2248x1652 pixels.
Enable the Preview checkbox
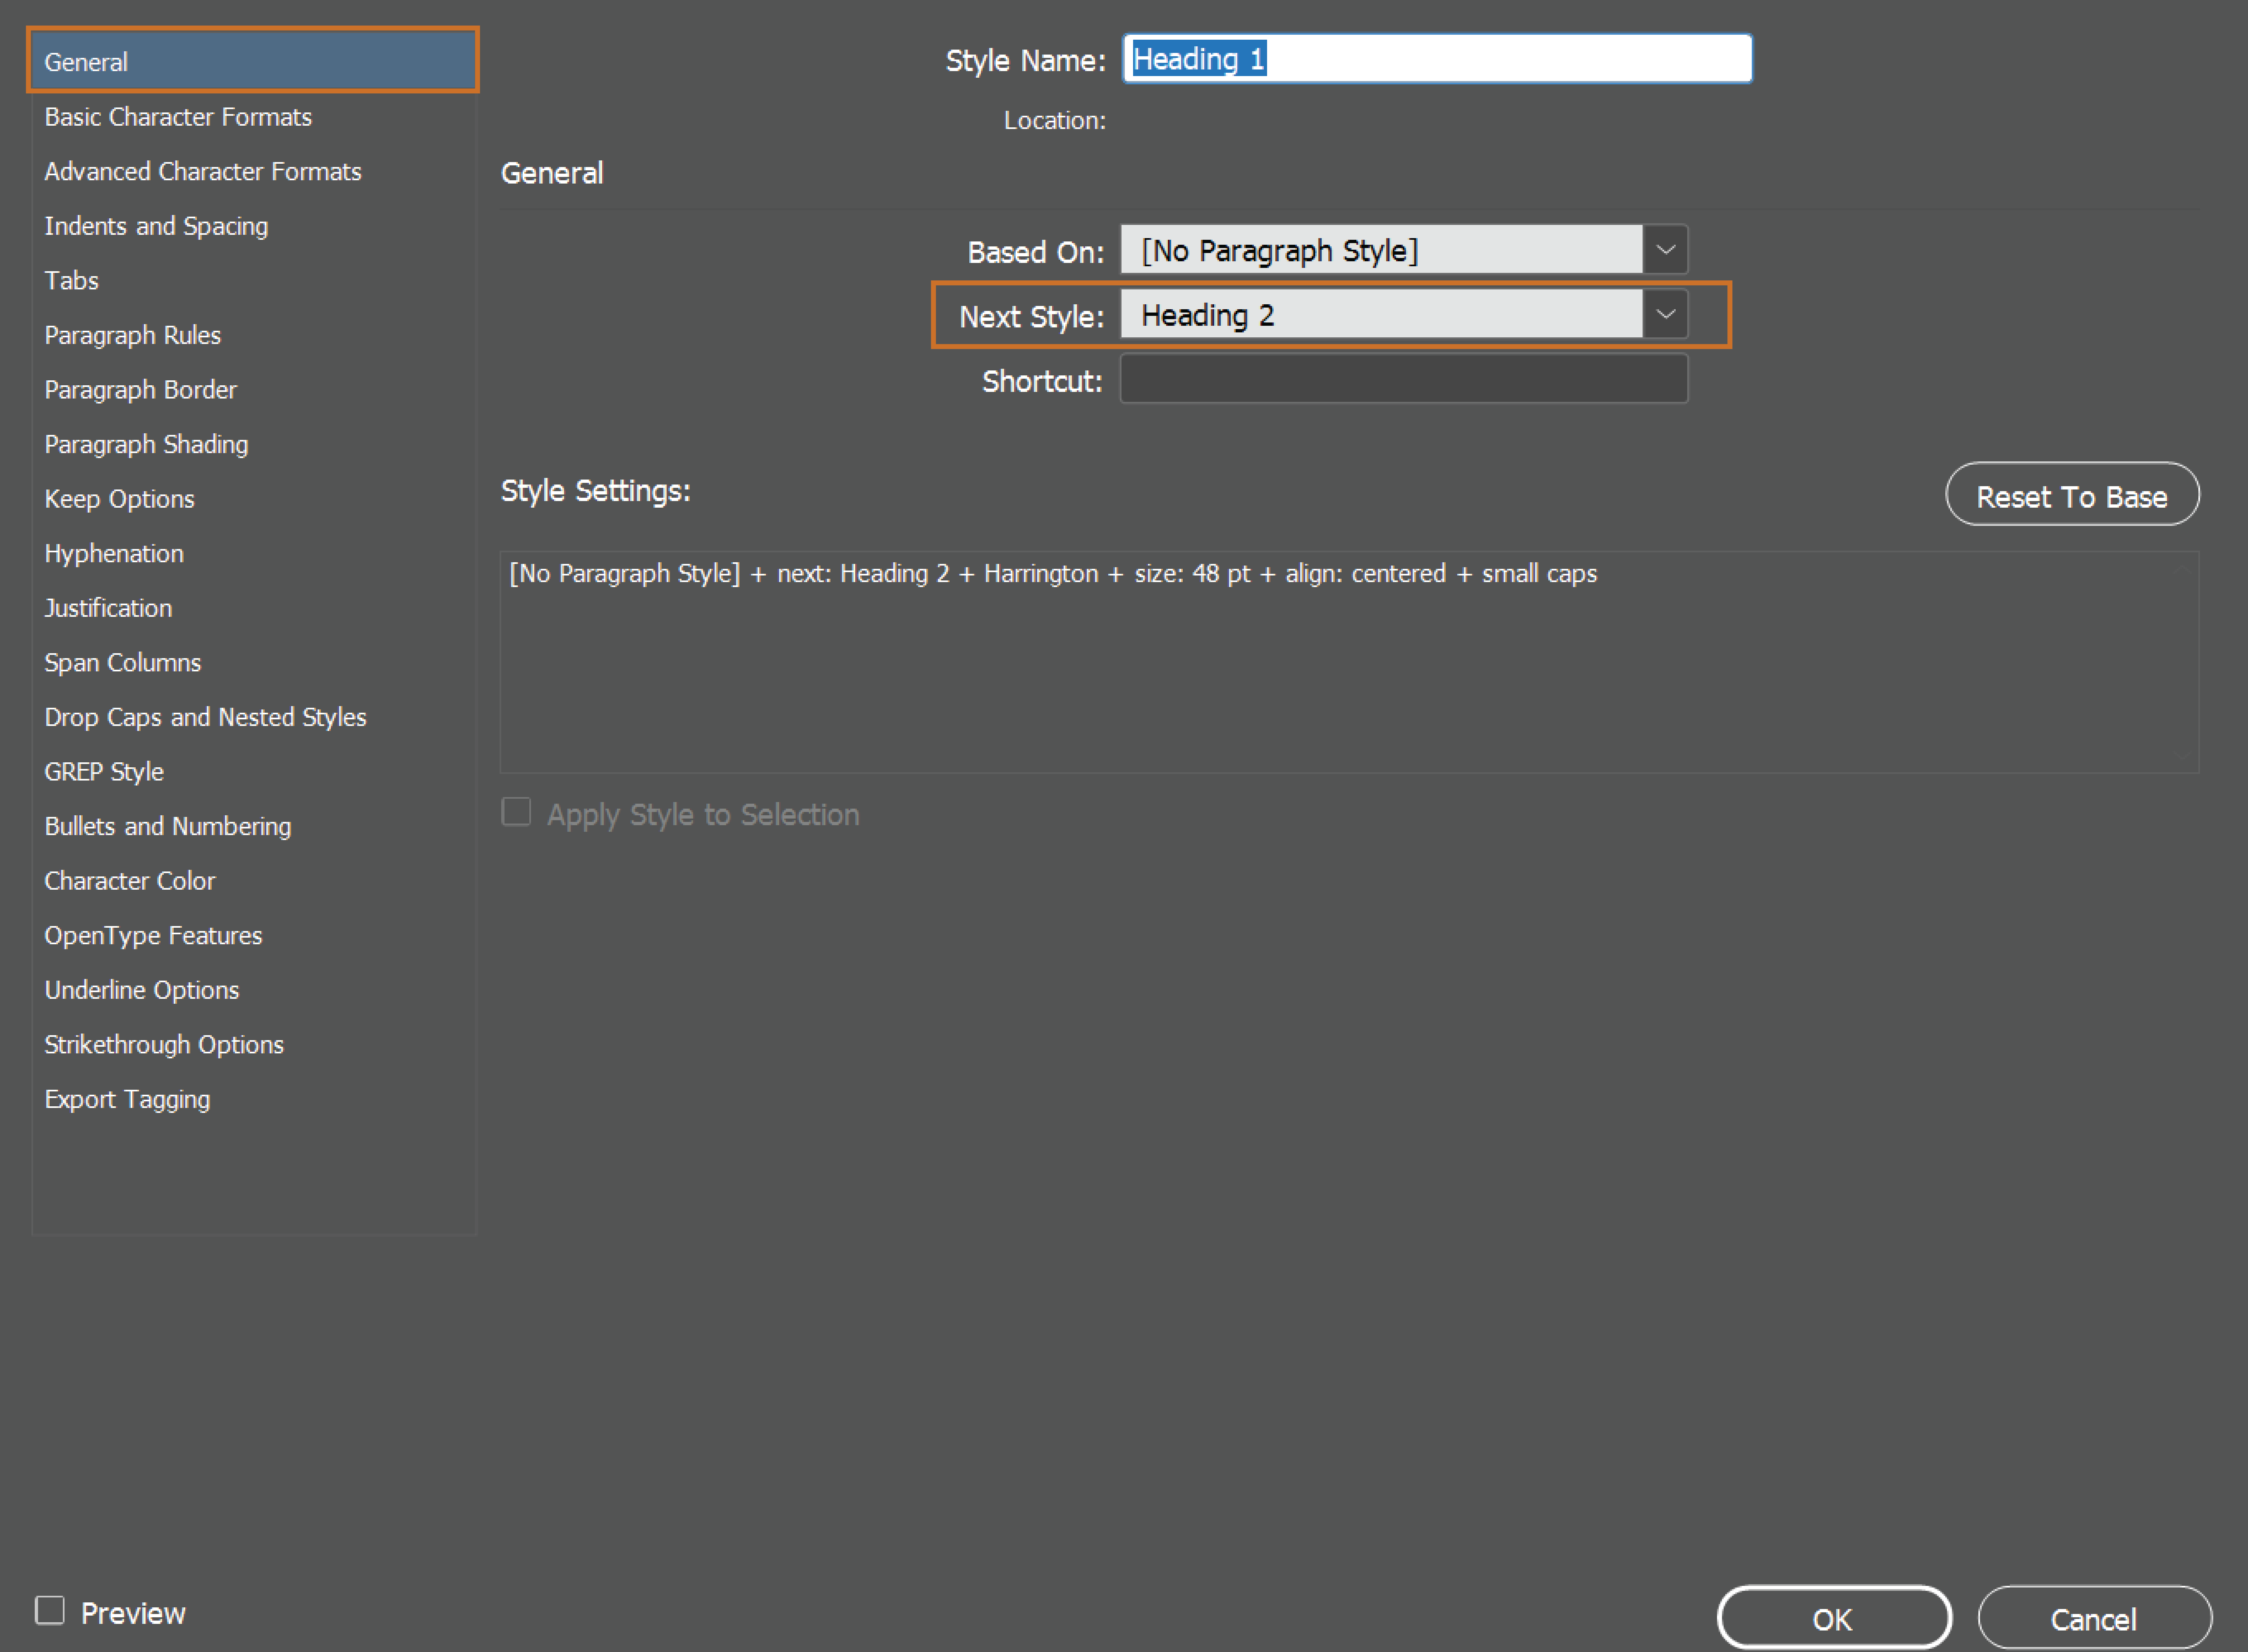[x=50, y=1611]
